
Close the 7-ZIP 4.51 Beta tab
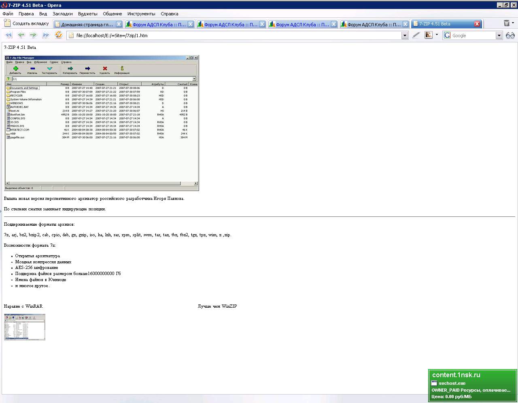click(x=477, y=24)
